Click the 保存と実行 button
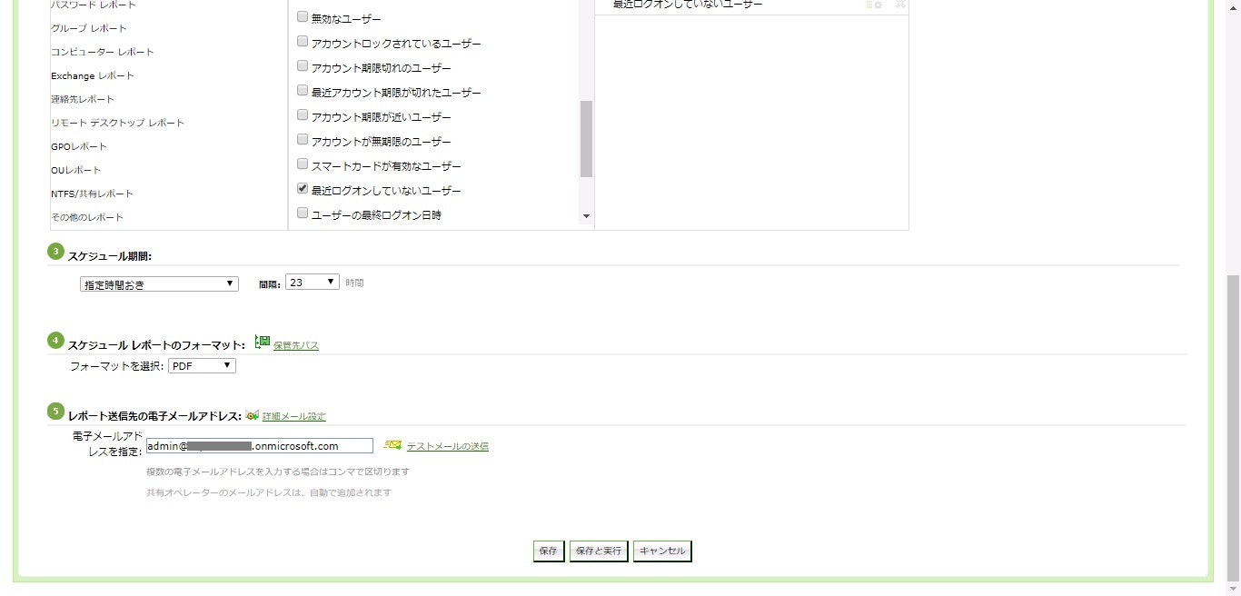Screen dimensions: 1241x596 pyautogui.click(x=599, y=551)
